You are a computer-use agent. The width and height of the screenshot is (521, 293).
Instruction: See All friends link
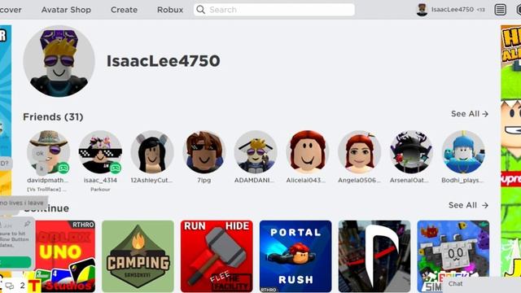(470, 114)
